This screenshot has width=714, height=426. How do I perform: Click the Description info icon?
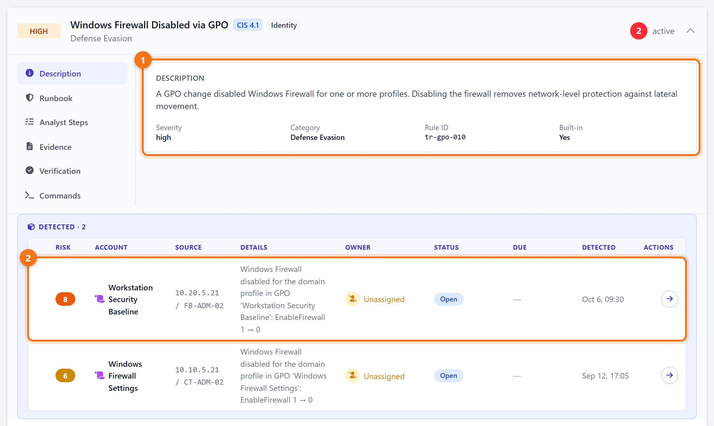[x=30, y=73]
